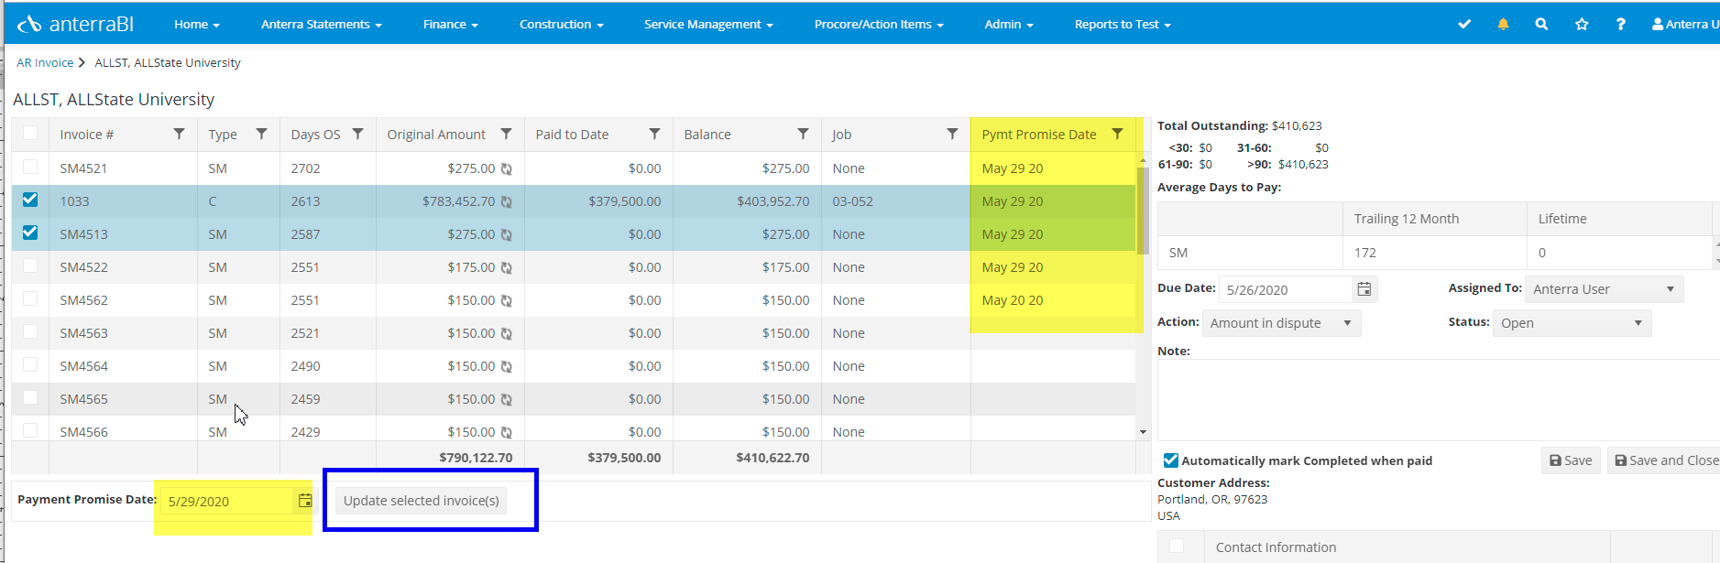Check the SM4565 invoice checkbox

pyautogui.click(x=30, y=397)
